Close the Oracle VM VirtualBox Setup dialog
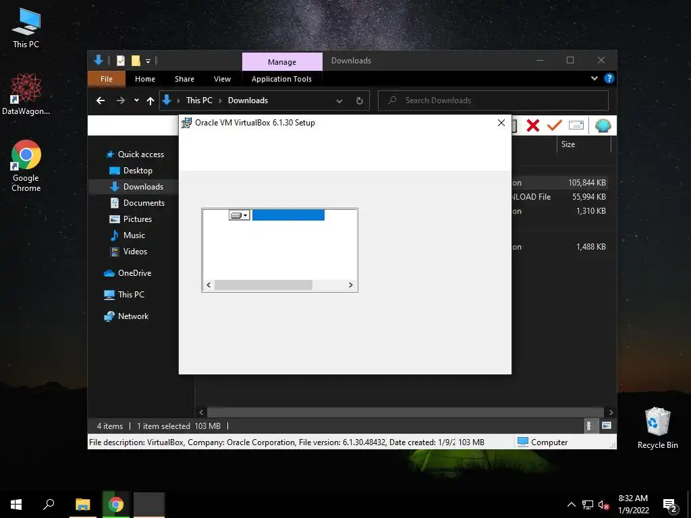This screenshot has width=691, height=518. point(501,123)
